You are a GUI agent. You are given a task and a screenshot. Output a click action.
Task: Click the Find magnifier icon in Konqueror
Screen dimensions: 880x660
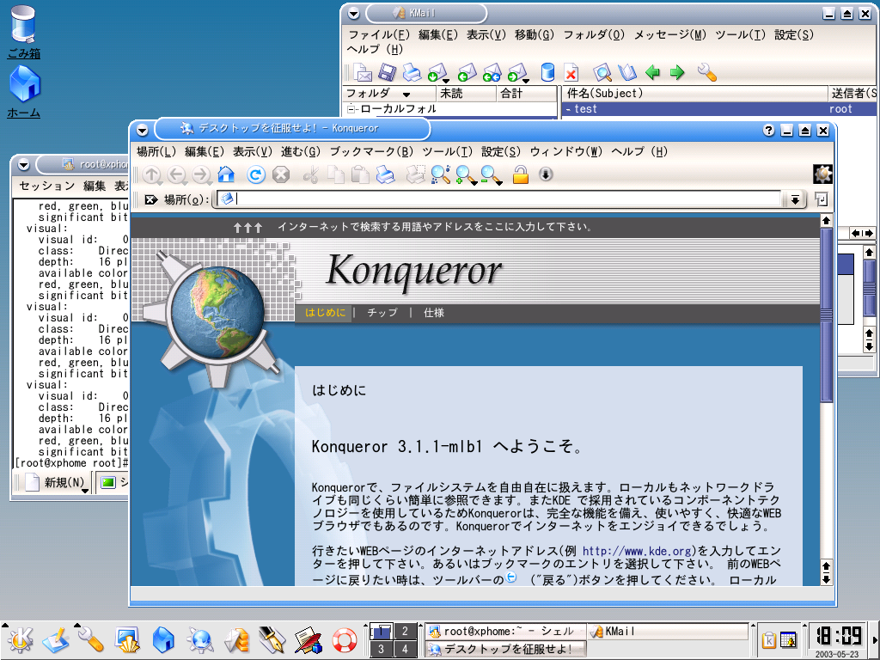coord(441,175)
